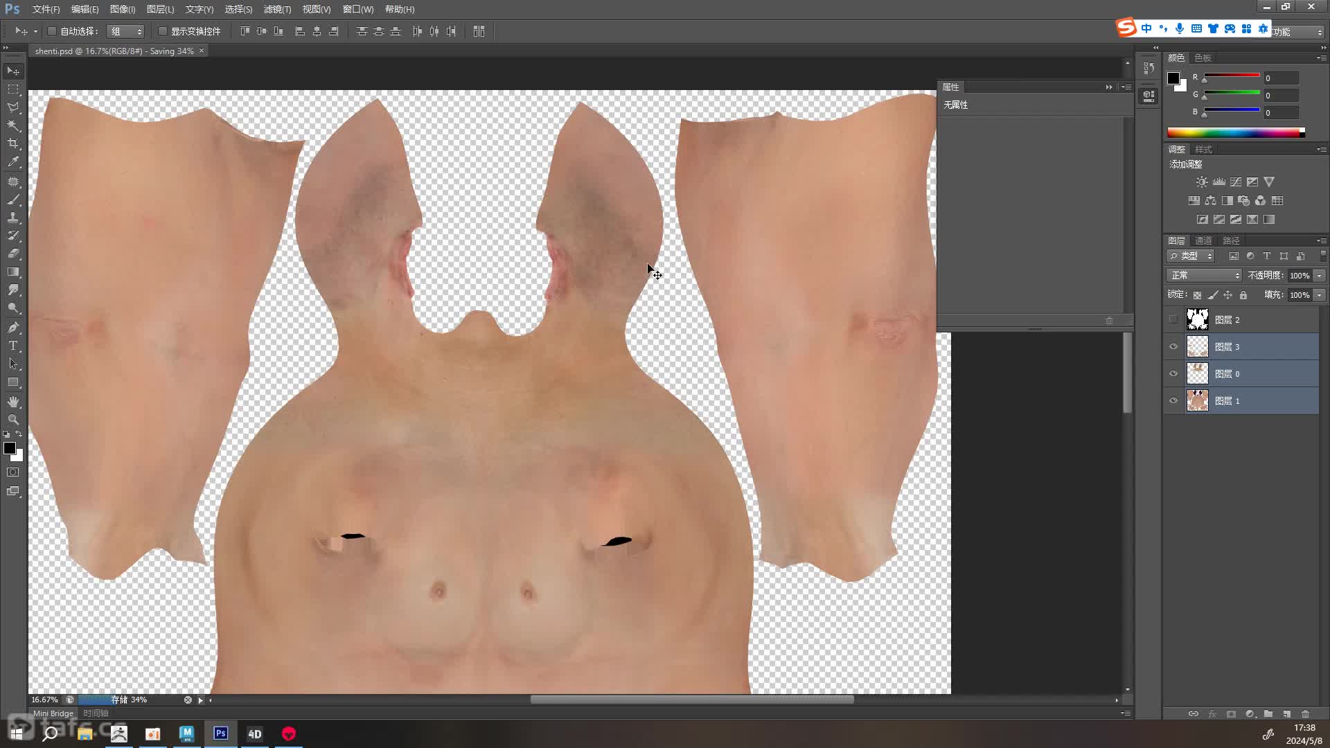This screenshot has width=1330, height=748.
Task: Switch to the Channels (通道) tab
Action: (x=1203, y=241)
